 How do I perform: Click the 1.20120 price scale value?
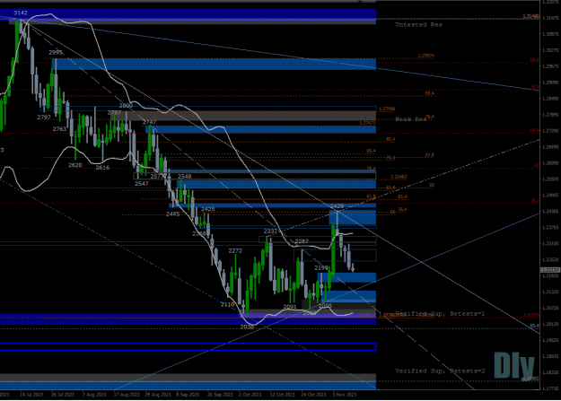tap(550, 324)
